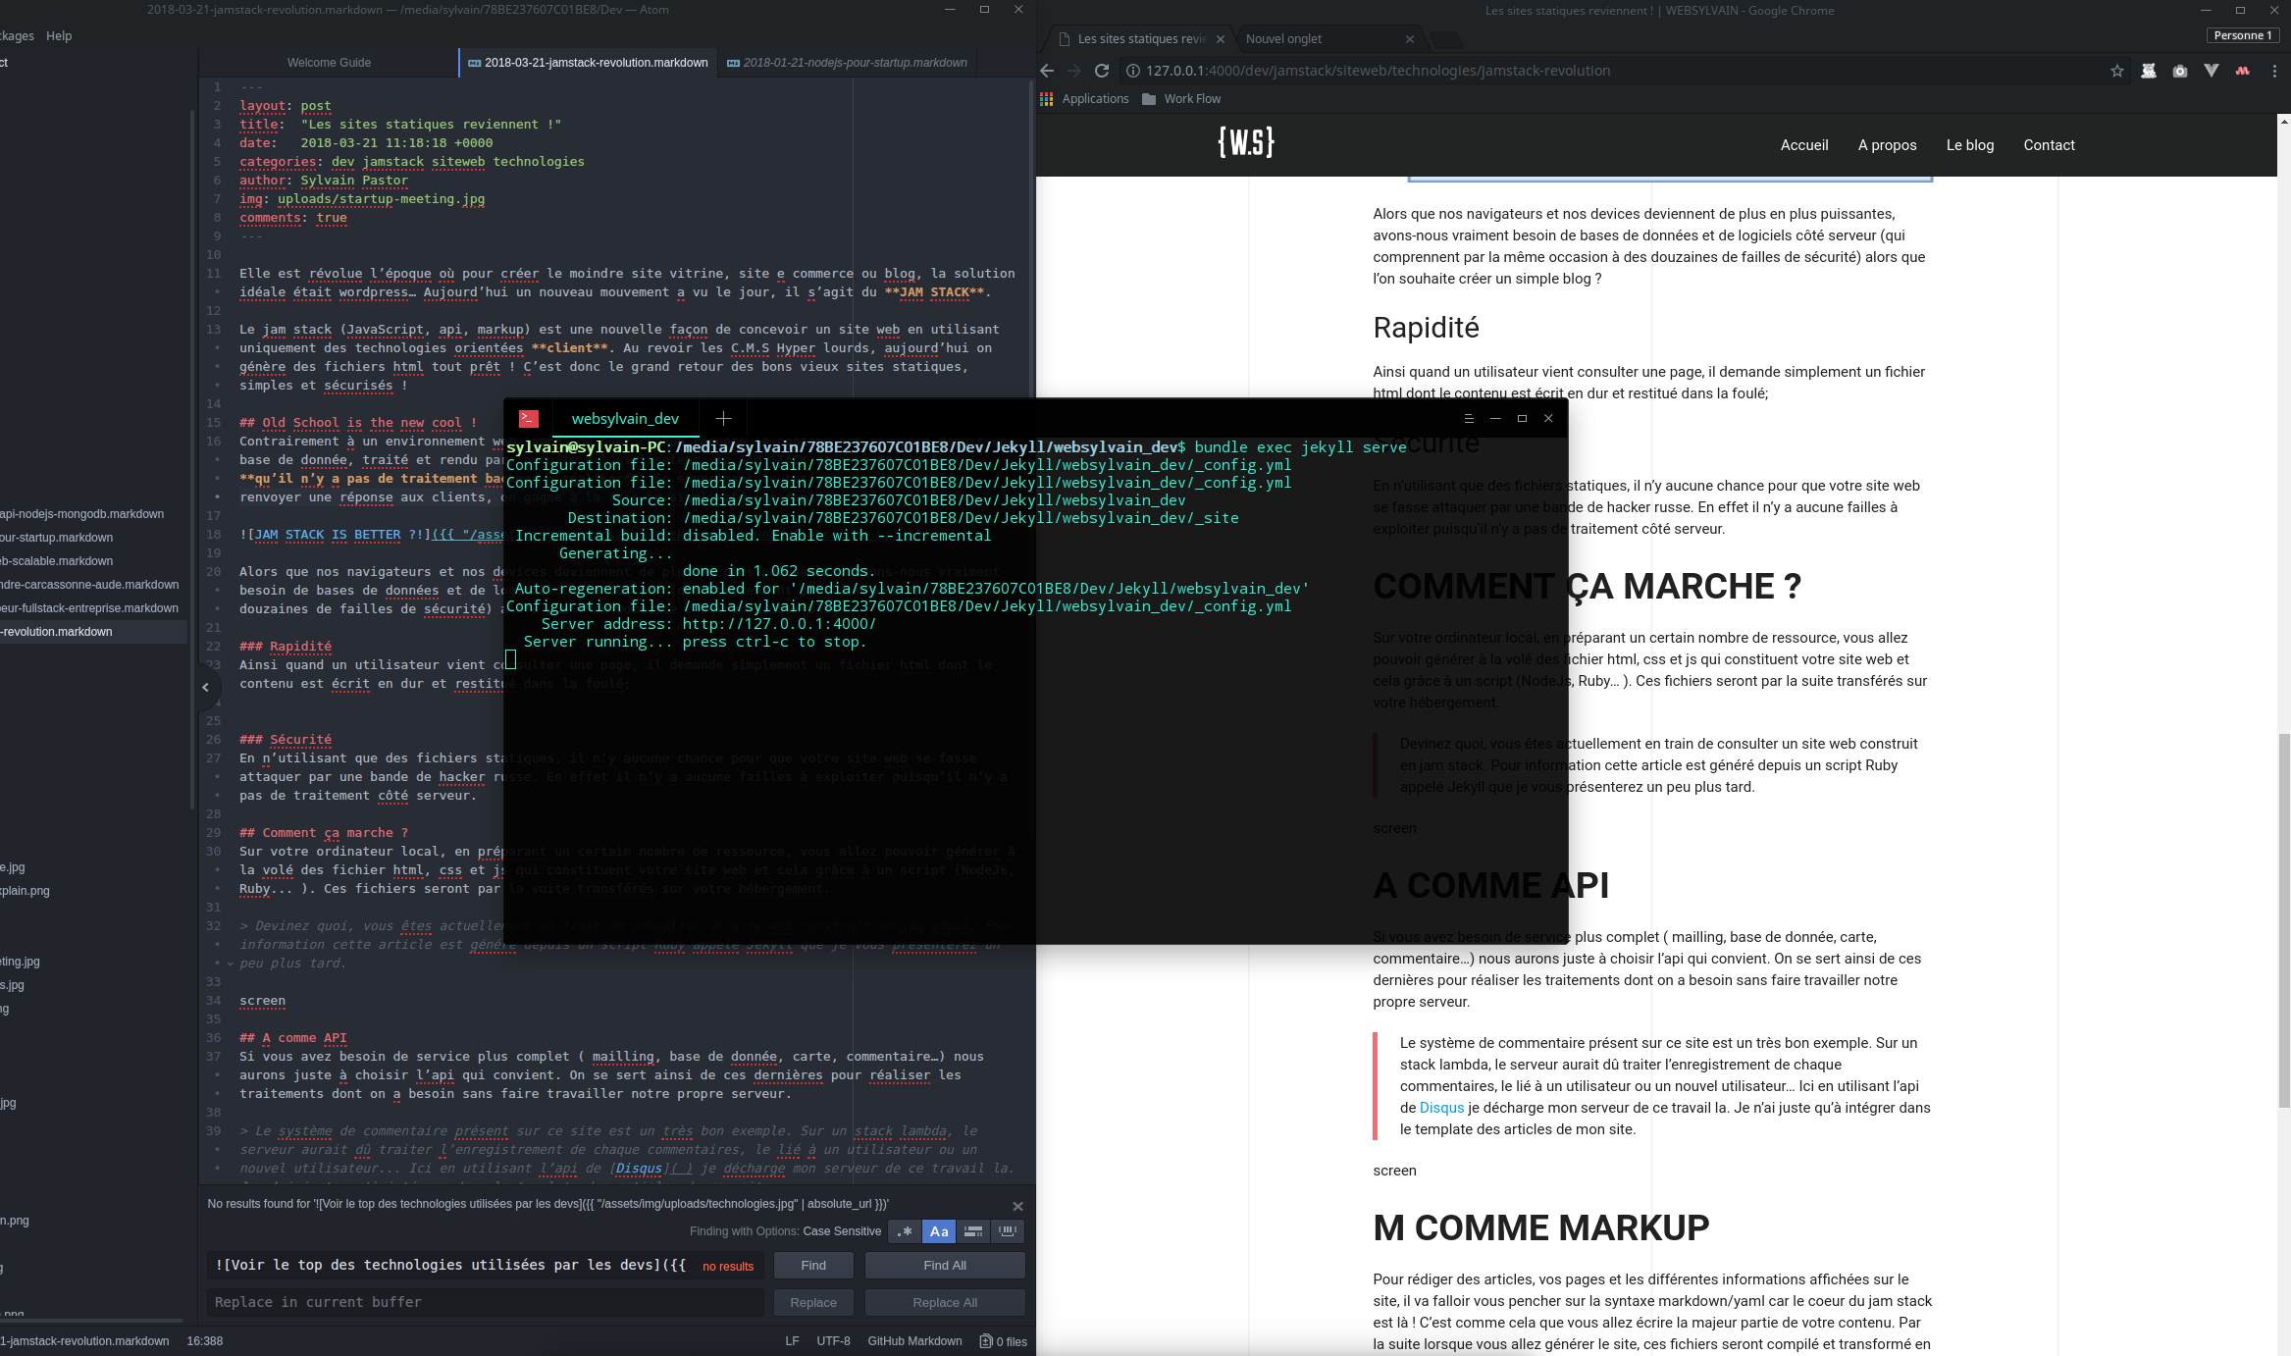Focus the Replace in current buffer field
This screenshot has width=2291, height=1356.
[x=485, y=1302]
